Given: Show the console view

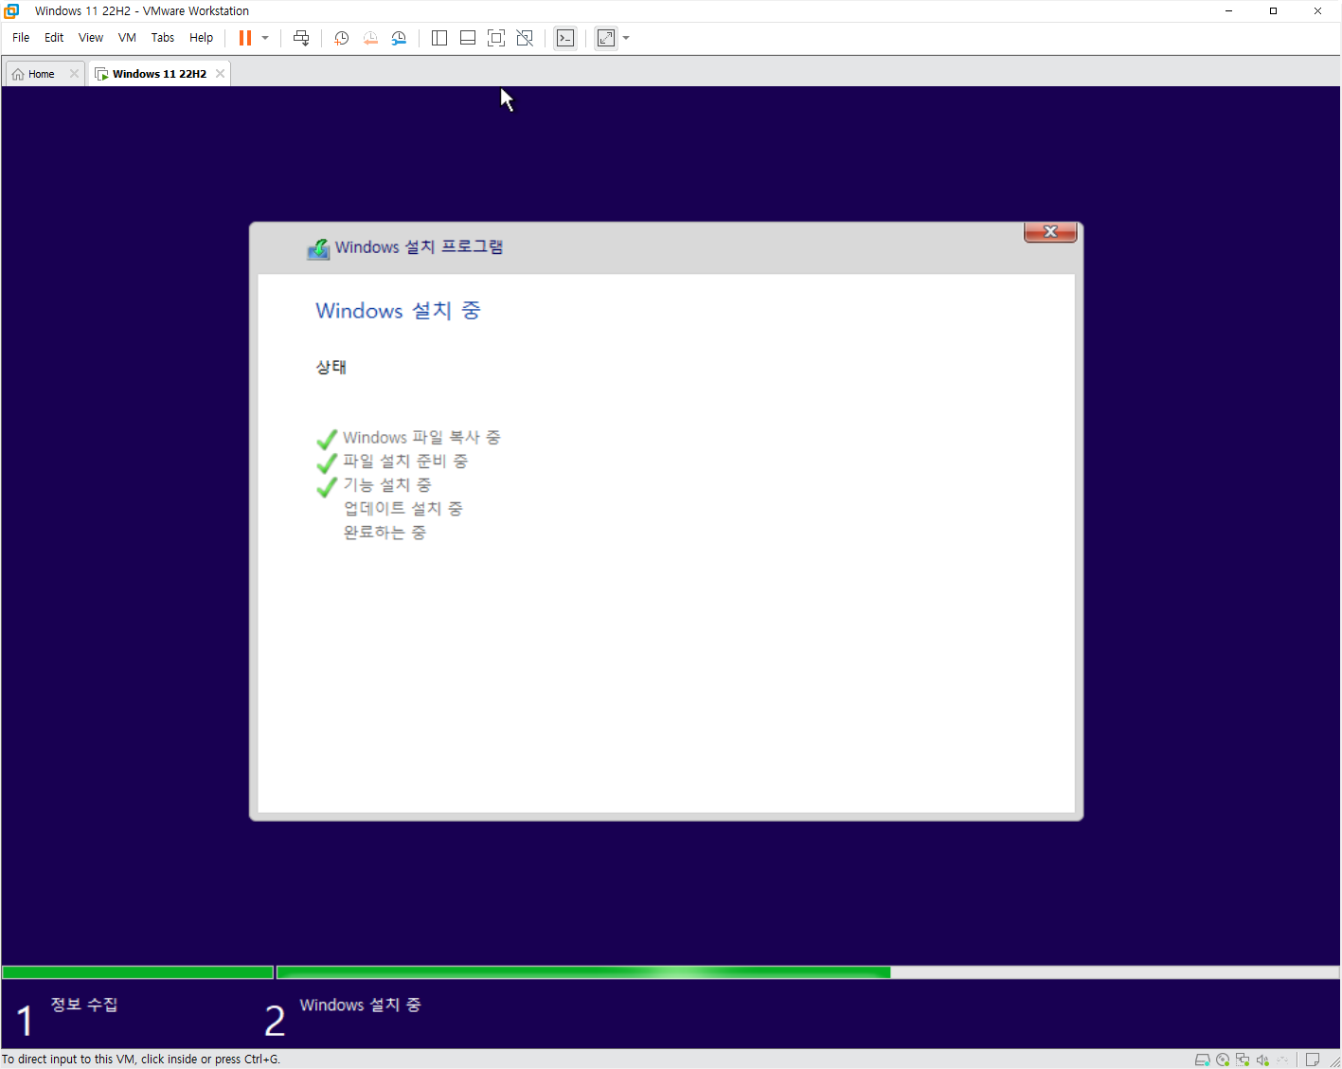Looking at the screenshot, I should 565,38.
